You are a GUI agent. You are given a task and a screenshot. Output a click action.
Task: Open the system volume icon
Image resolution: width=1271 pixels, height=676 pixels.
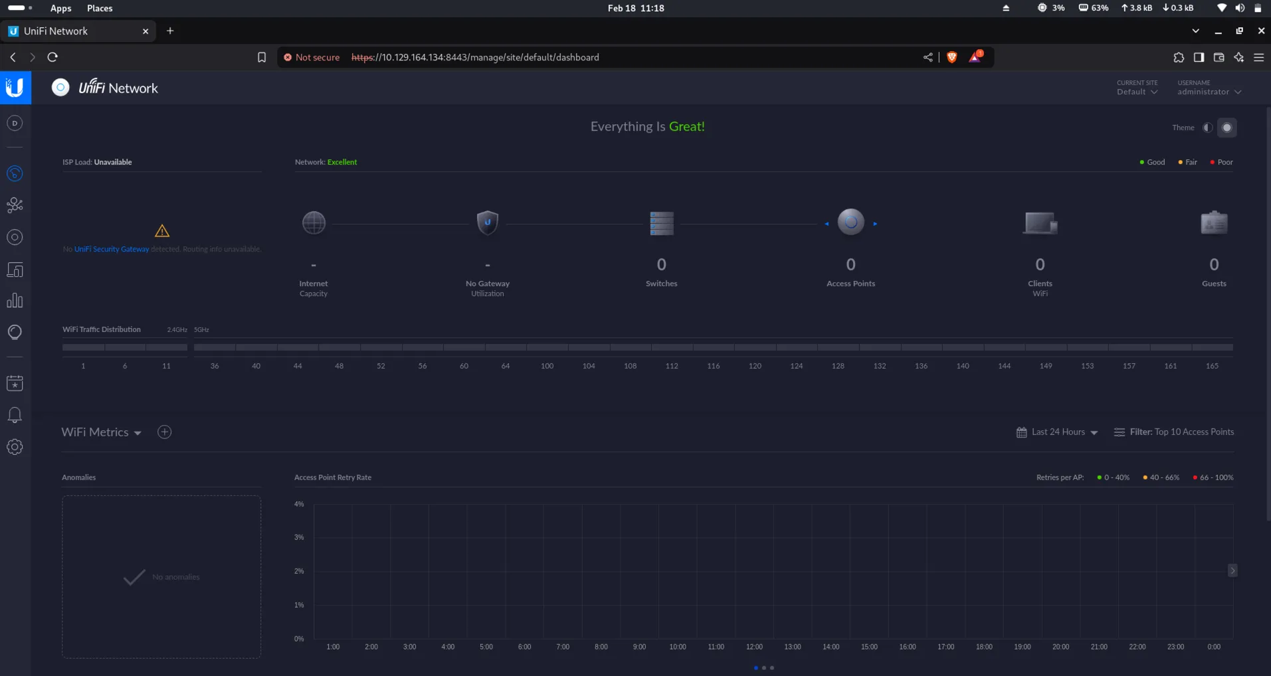coord(1239,8)
